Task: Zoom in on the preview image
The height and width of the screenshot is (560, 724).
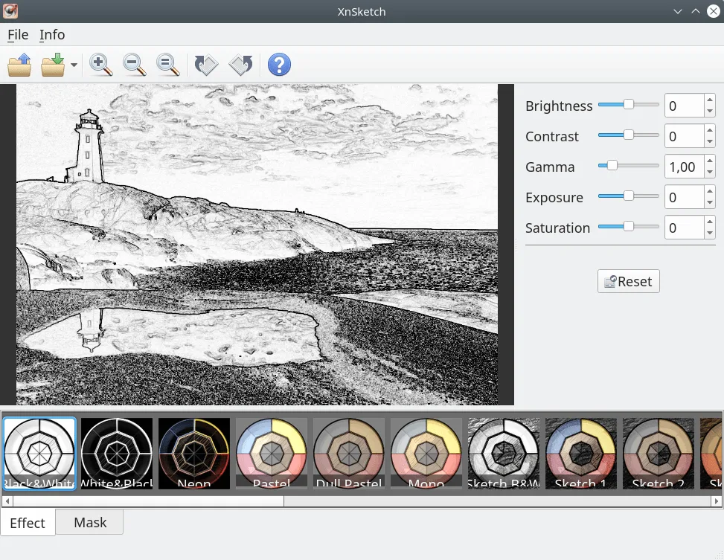Action: coord(100,65)
